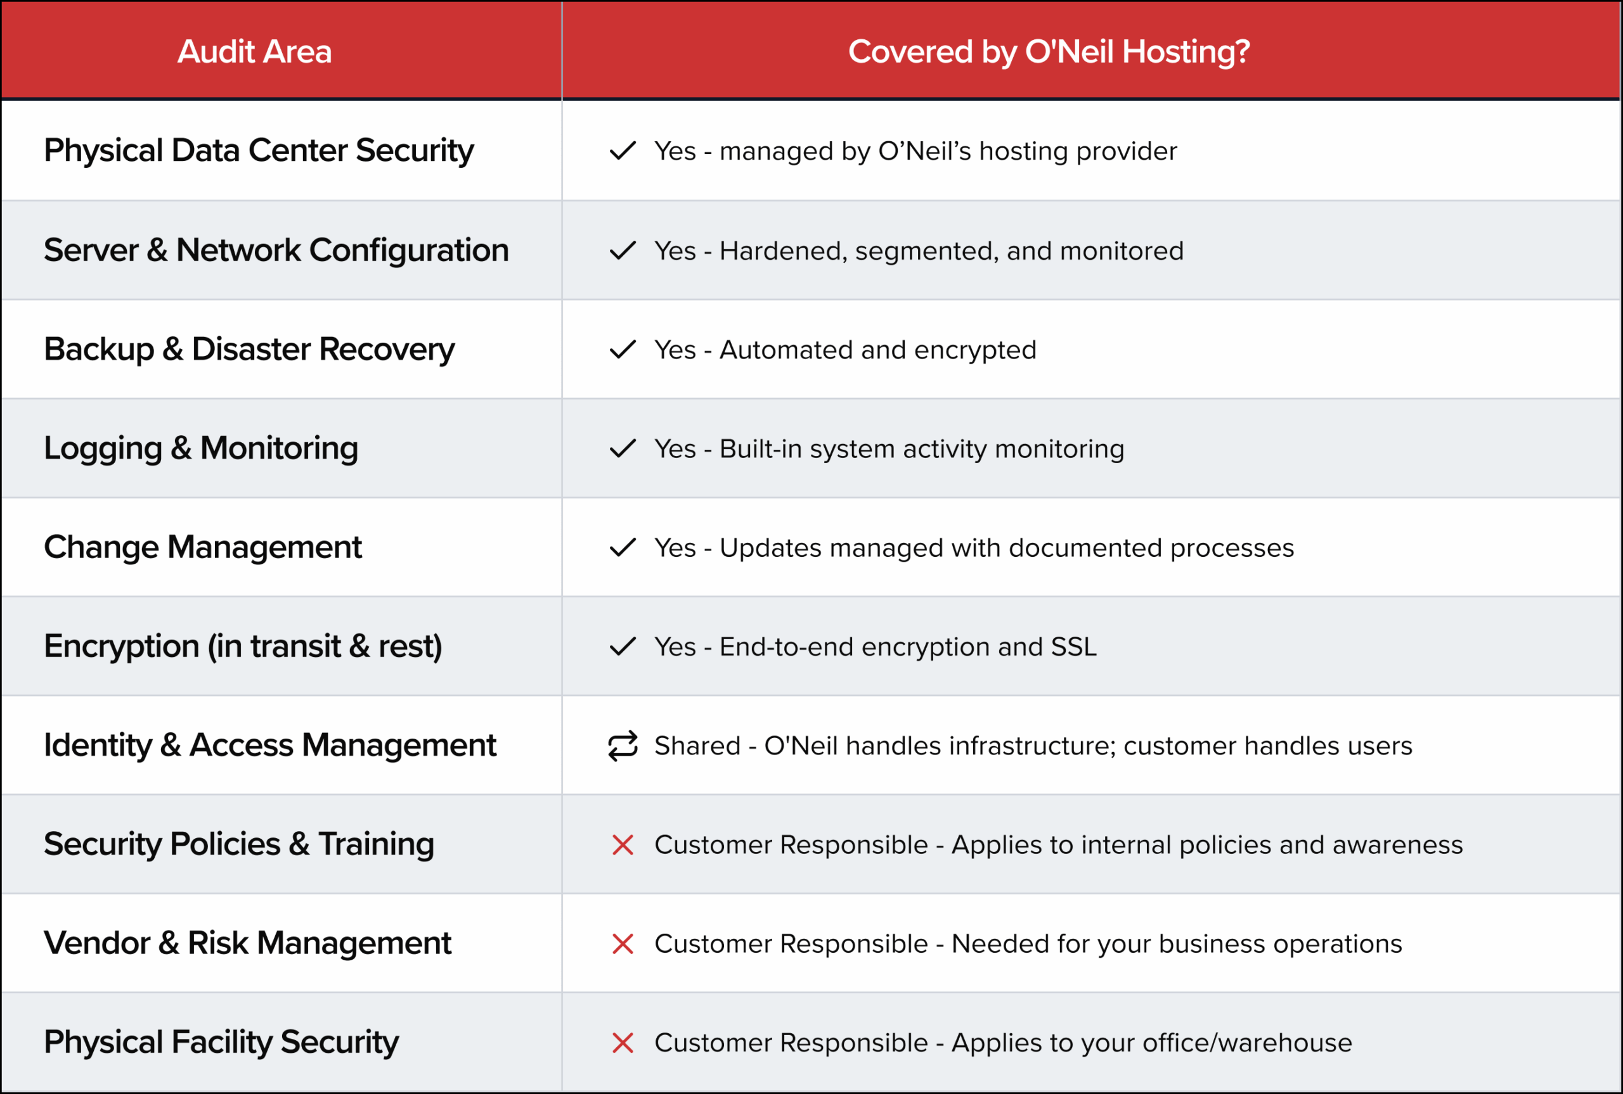Click red X in Vendor & Risk row
The height and width of the screenshot is (1094, 1623).
click(622, 944)
